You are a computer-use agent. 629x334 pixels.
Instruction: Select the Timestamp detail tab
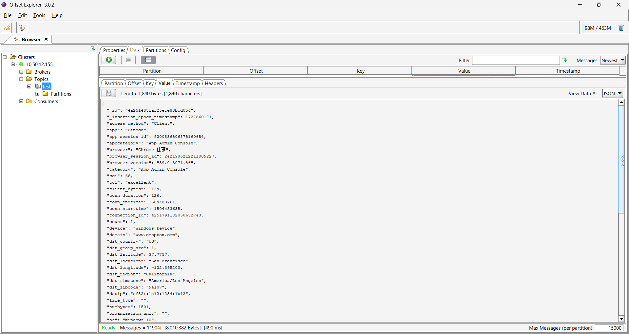coord(188,83)
